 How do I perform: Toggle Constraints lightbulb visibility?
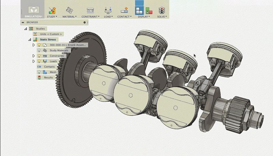[x=39, y=56]
